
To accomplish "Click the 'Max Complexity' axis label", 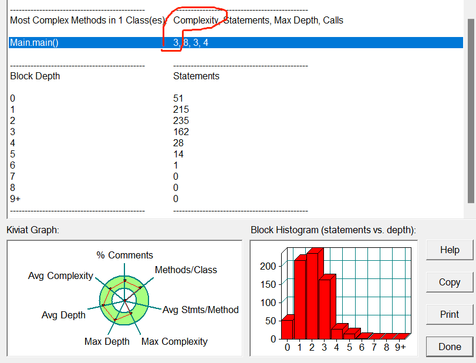I will pyautogui.click(x=174, y=341).
